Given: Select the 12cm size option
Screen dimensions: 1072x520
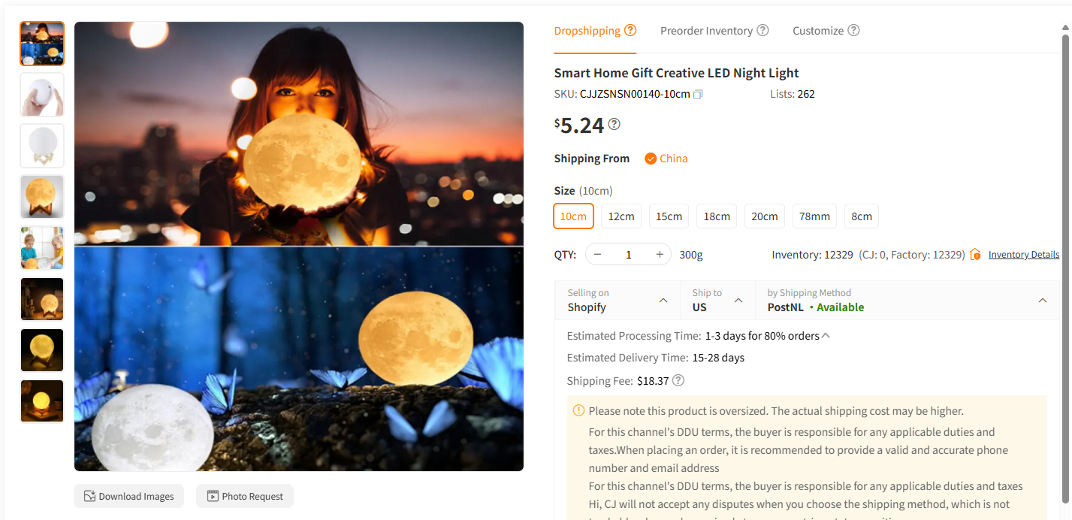Looking at the screenshot, I should pyautogui.click(x=621, y=216).
